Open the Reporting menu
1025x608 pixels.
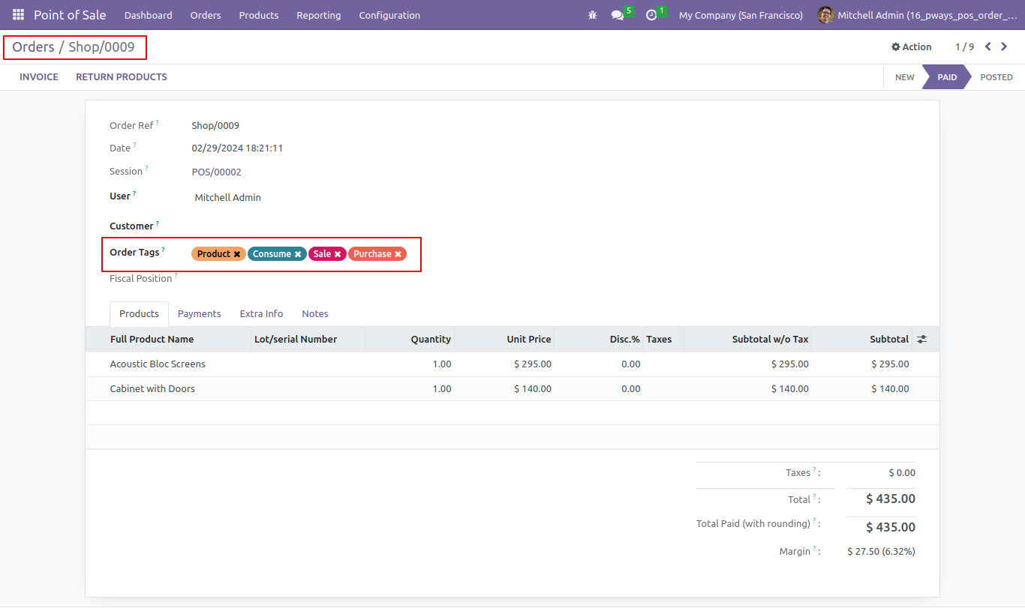point(318,15)
